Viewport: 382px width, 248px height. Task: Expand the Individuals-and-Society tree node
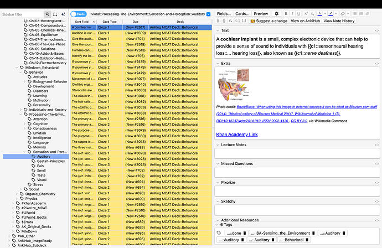pos(20,110)
